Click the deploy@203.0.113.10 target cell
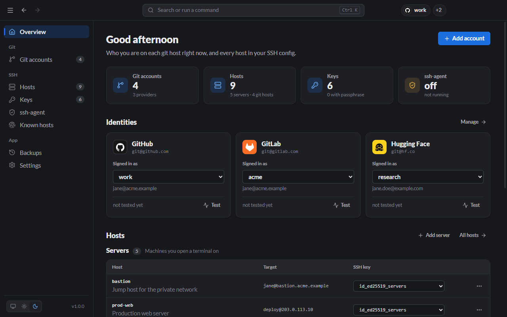This screenshot has width=507, height=317. coord(288,309)
